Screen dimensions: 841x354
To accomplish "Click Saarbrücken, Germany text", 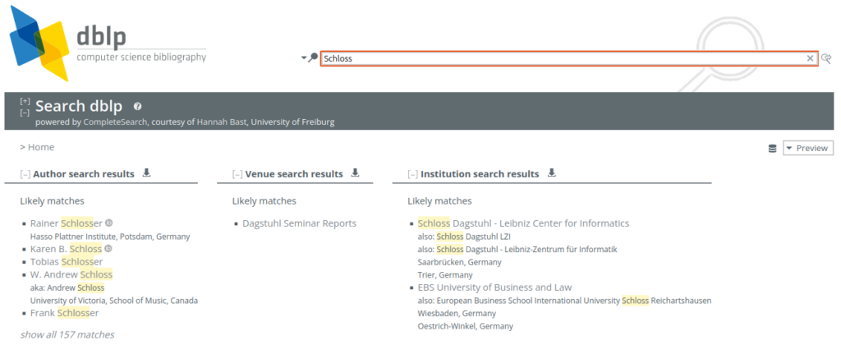I will click(x=460, y=262).
